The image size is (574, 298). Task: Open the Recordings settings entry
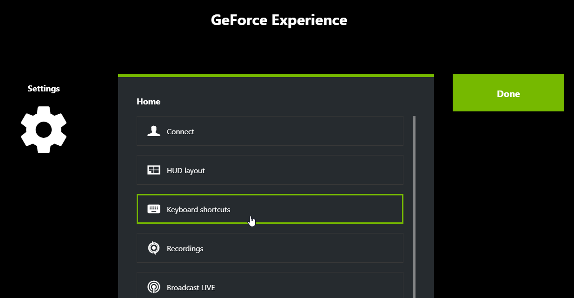click(x=270, y=248)
